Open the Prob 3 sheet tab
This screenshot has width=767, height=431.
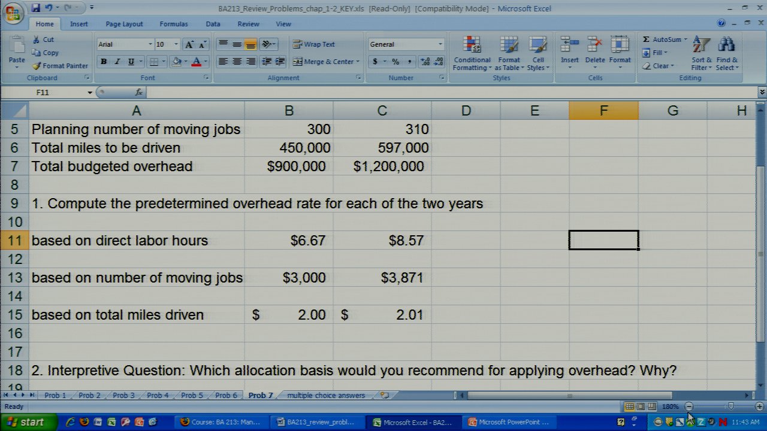[x=123, y=395]
